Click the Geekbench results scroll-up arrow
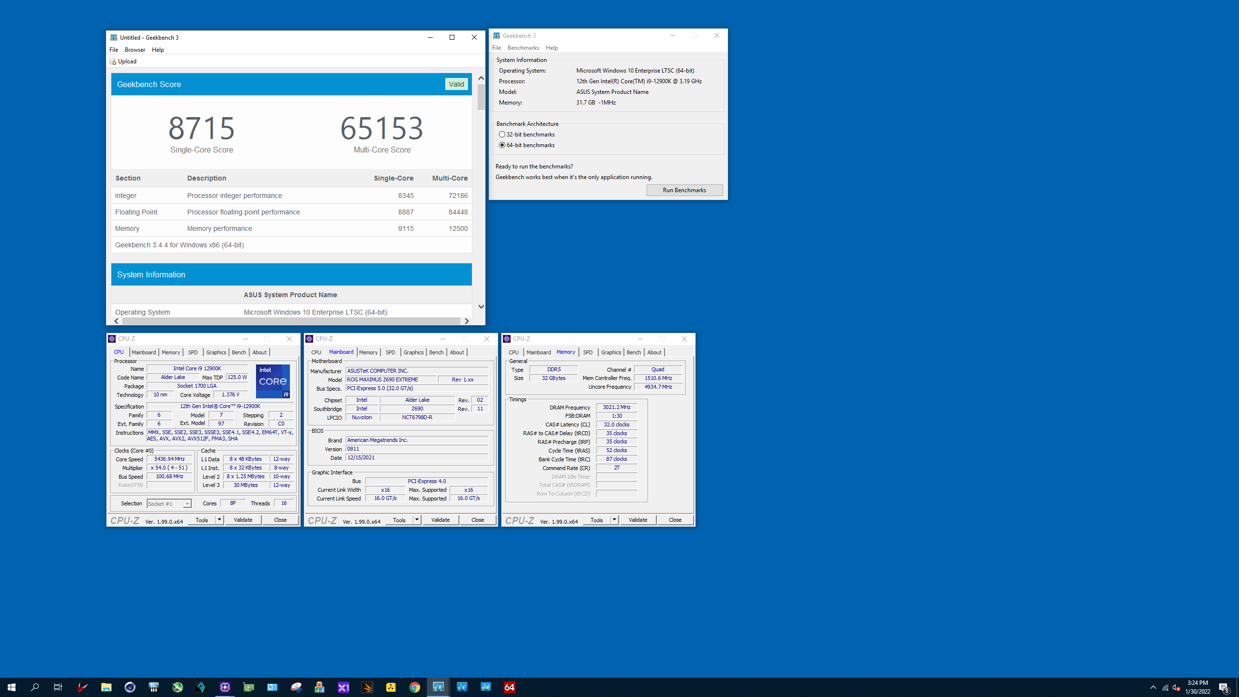 point(481,78)
